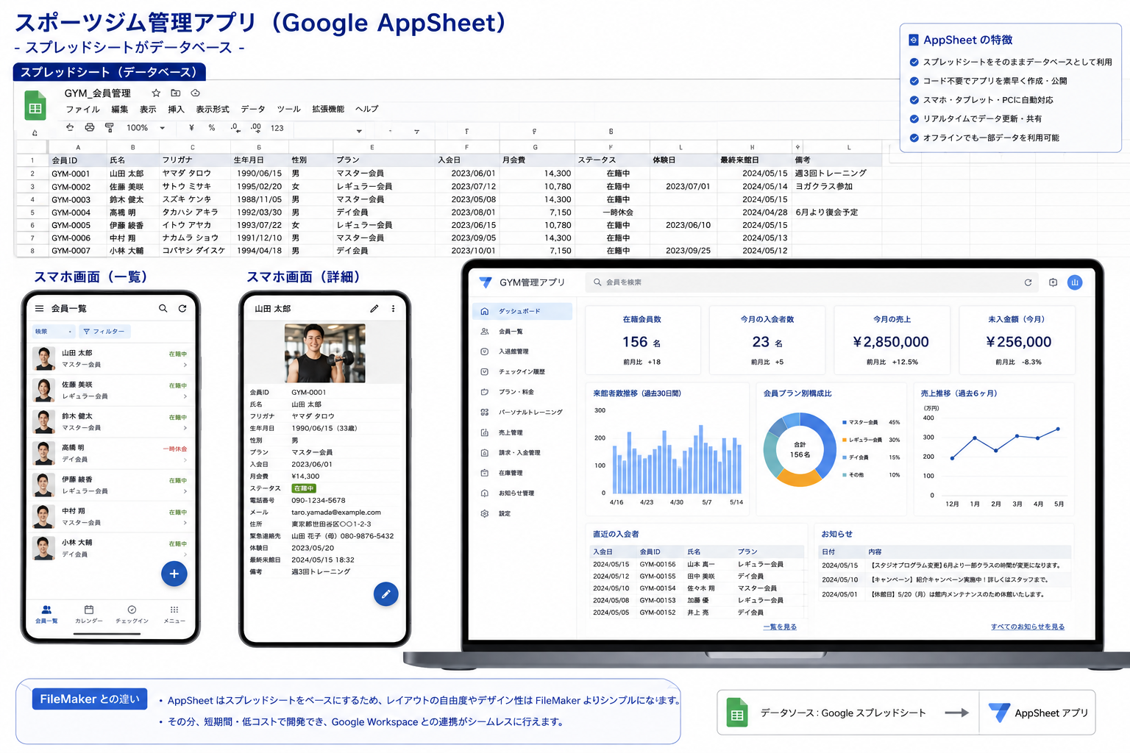Tap the search icon on the 会員一覧 phone
The image size is (1130, 753).
[x=163, y=309]
